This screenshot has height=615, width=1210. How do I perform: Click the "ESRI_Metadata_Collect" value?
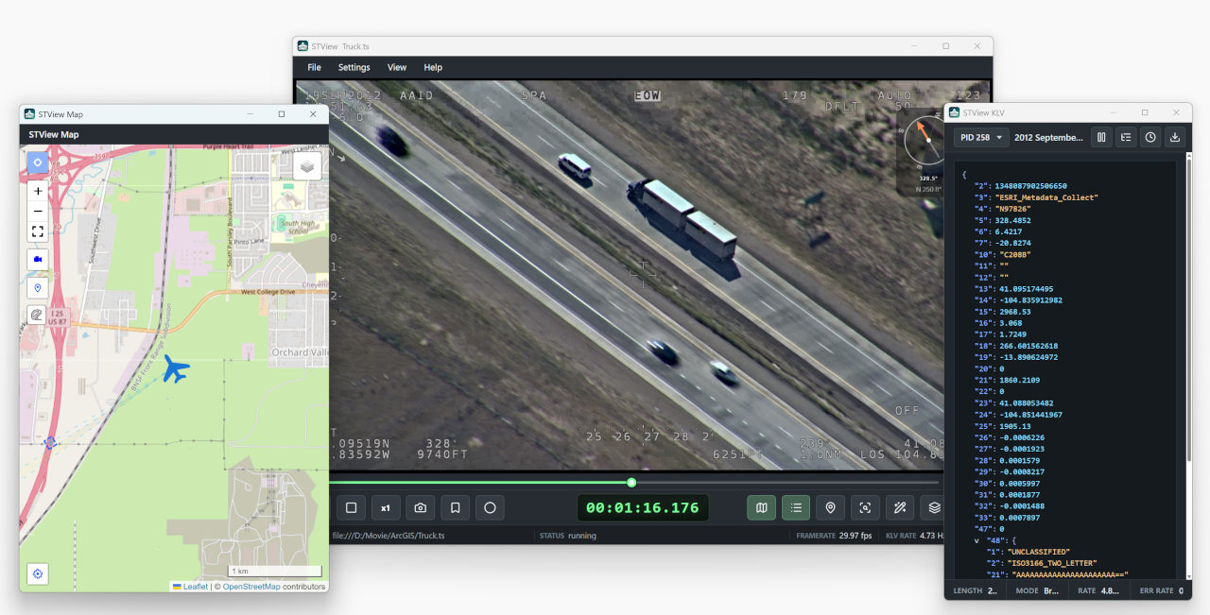click(1046, 197)
